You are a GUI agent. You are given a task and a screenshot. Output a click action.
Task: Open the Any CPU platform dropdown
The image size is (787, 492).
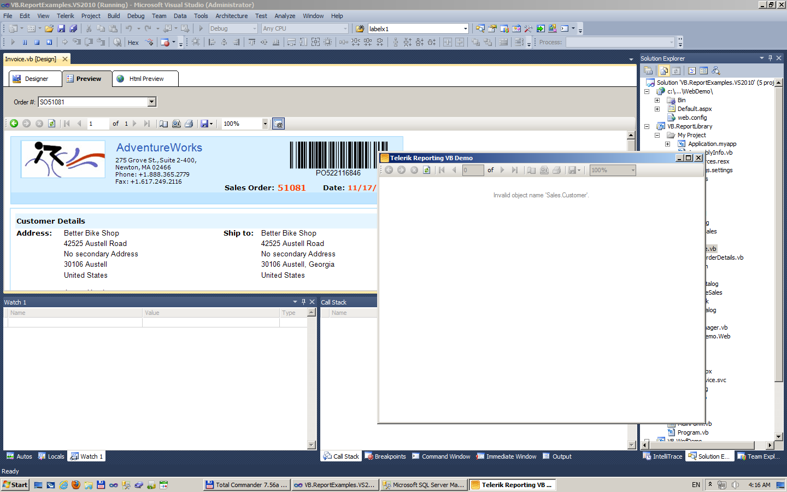pyautogui.click(x=345, y=28)
